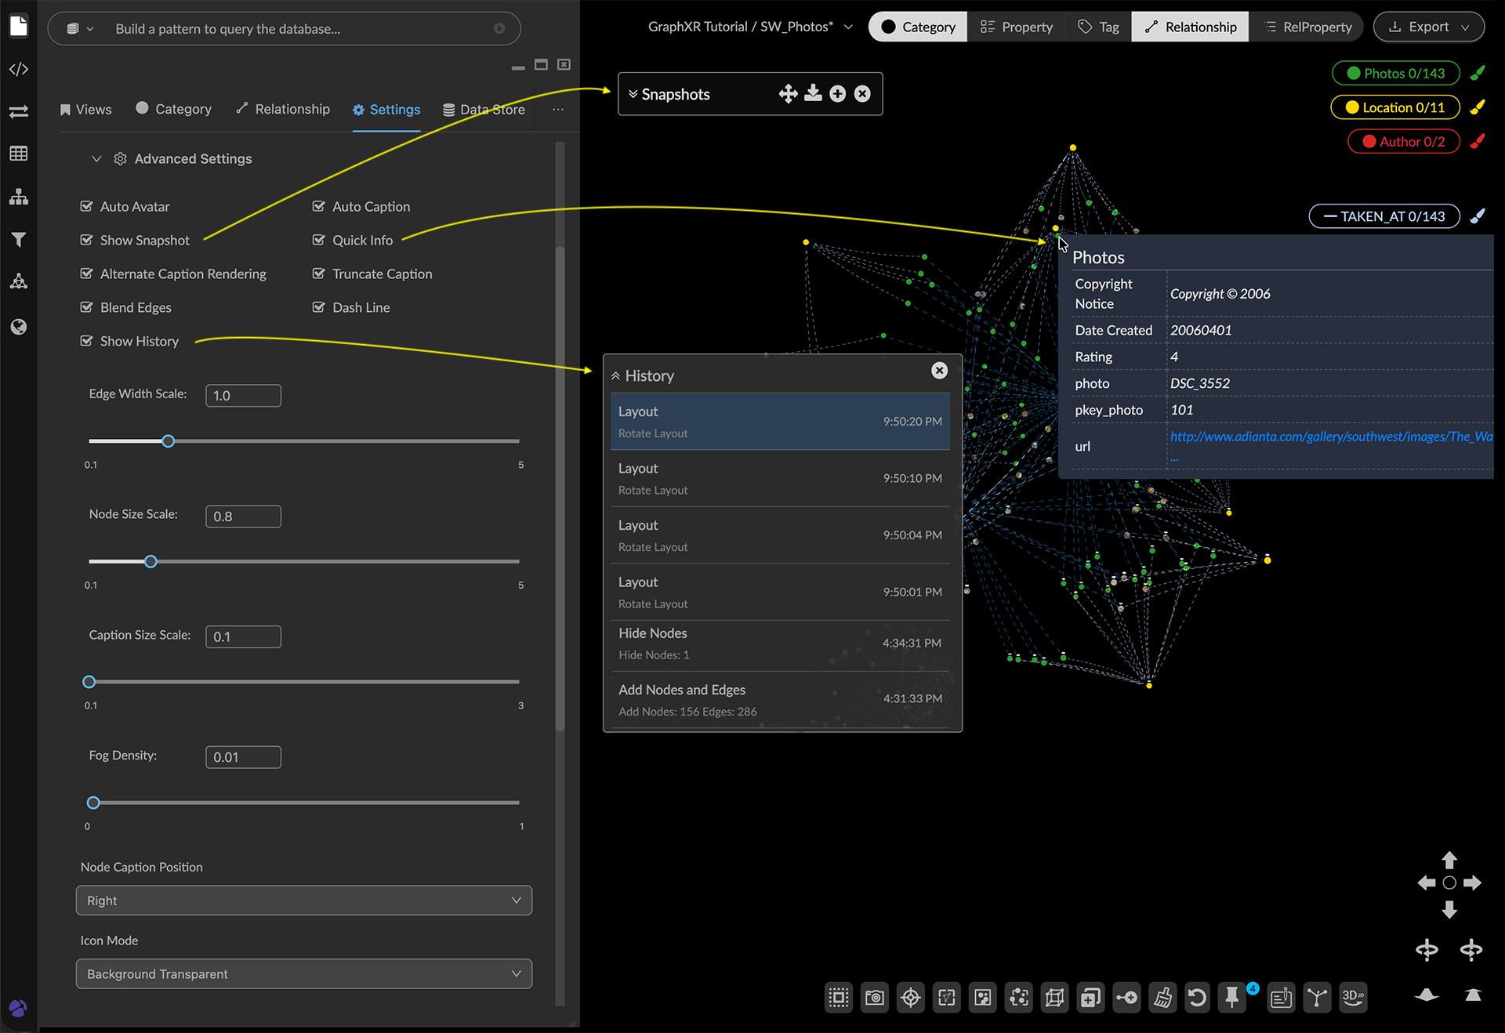Open the Icon Mode dropdown
1505x1033 pixels.
pyautogui.click(x=304, y=973)
